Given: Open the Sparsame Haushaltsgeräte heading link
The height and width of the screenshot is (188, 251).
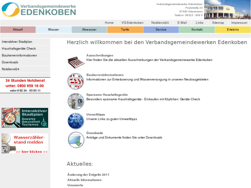Looking at the screenshot, I should 107,95.
